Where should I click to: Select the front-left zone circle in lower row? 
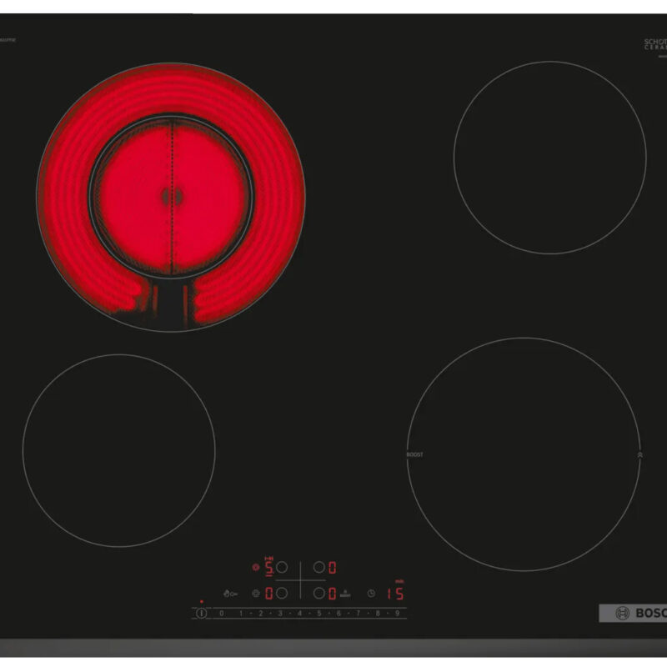point(282,593)
